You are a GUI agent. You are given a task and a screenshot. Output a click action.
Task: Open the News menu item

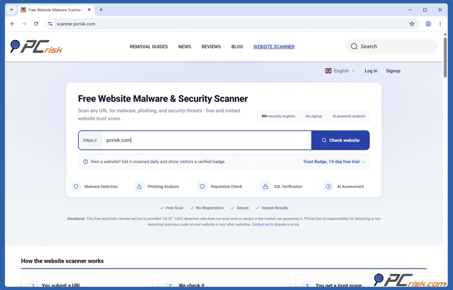click(x=185, y=46)
